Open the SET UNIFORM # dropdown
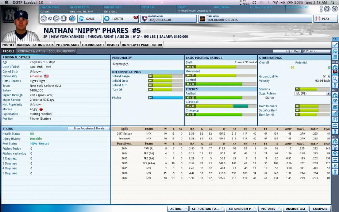Image resolution: width=339 pixels, height=212 pixels. [x=242, y=209]
